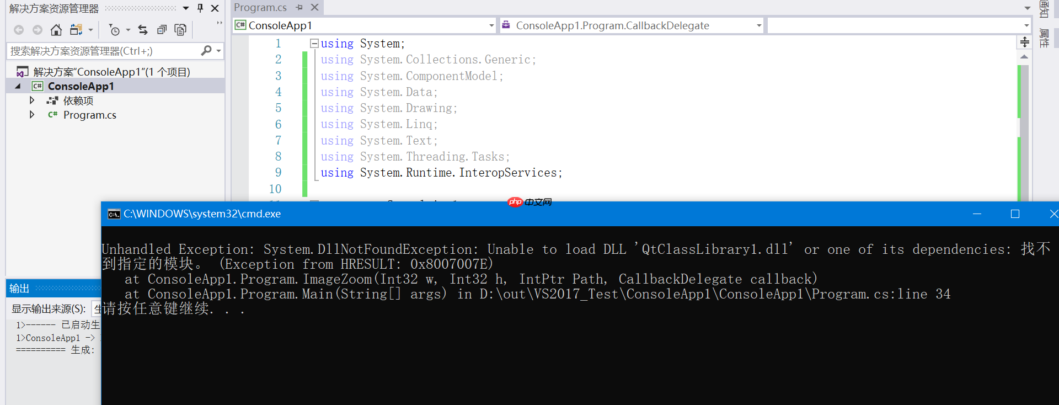Show all files in Solution Explorer
The height and width of the screenshot is (405, 1059).
(180, 30)
